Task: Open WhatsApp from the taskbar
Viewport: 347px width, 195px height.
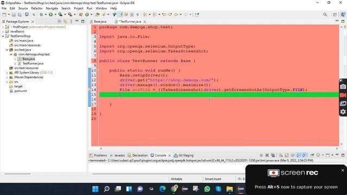Action: 207,189
